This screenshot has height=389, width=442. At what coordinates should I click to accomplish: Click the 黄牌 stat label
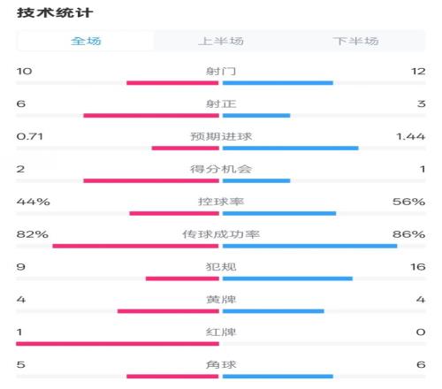(x=221, y=300)
